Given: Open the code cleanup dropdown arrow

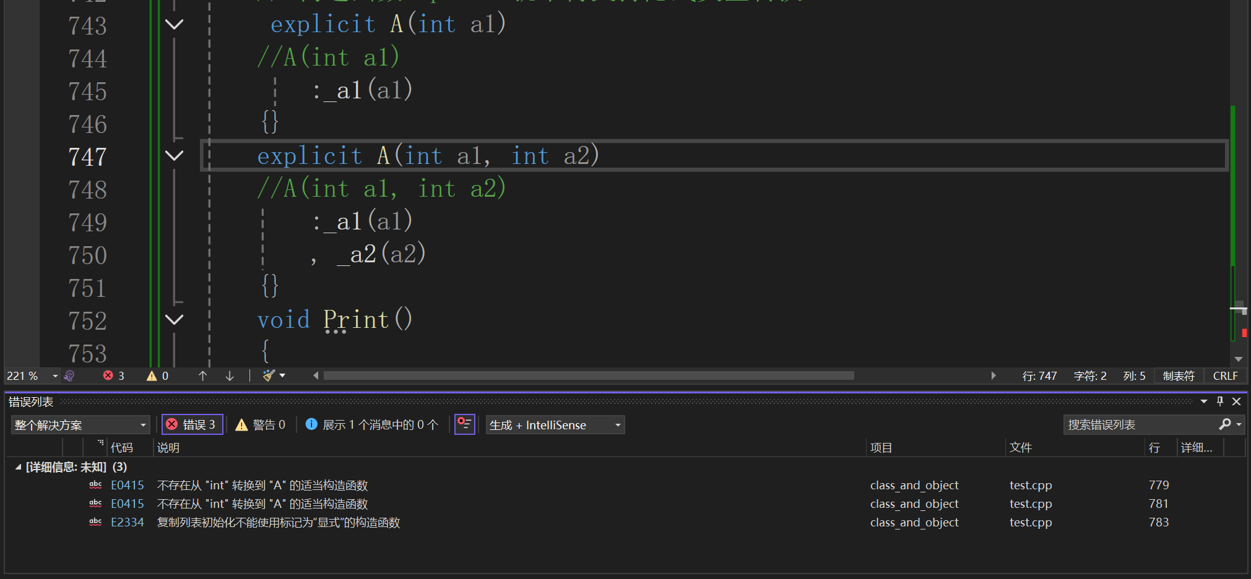Looking at the screenshot, I should coord(282,375).
